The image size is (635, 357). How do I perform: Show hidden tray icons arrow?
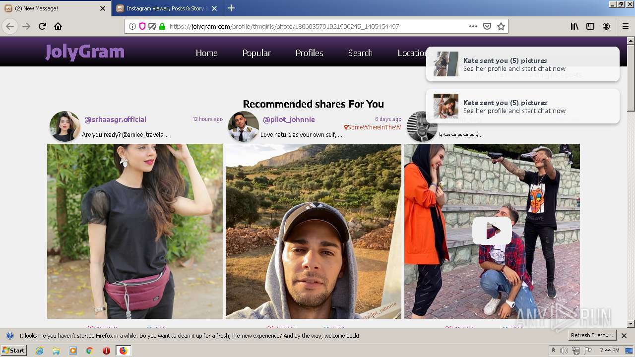[553, 351]
